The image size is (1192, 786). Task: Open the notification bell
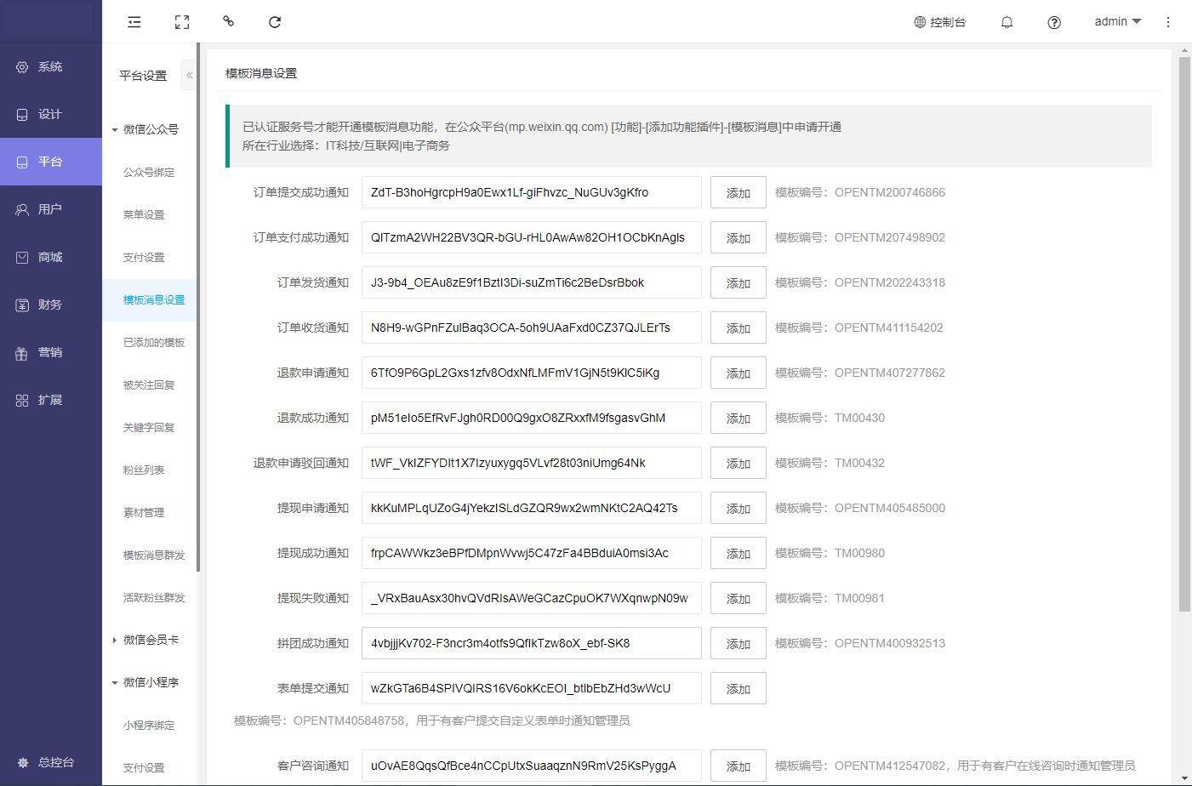click(1007, 22)
